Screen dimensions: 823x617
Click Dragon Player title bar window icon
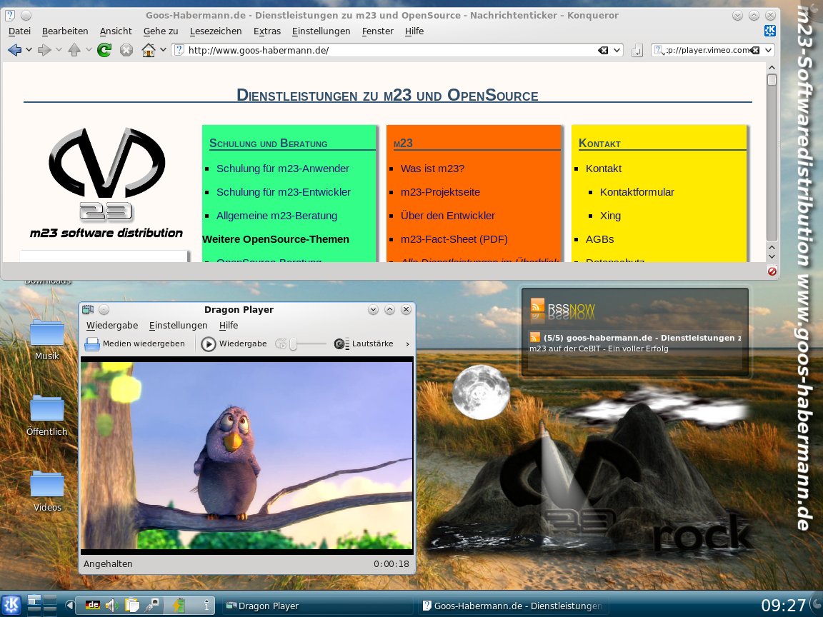88,309
